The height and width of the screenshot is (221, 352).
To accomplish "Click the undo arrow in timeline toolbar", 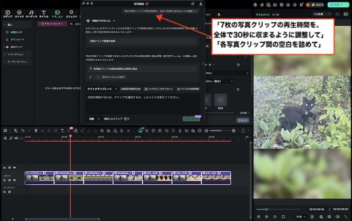I will 23,131.
